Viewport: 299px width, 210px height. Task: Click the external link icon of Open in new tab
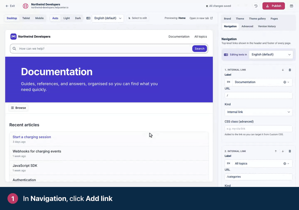coord(211,18)
